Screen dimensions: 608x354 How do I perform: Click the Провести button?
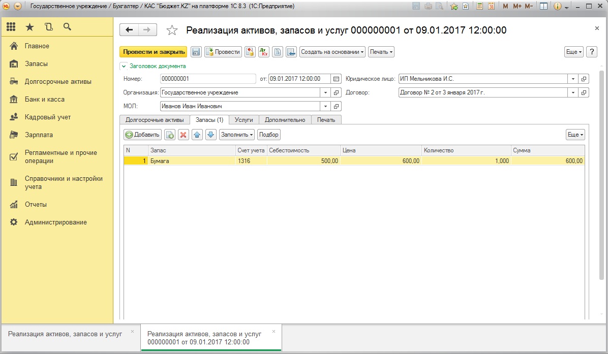(x=223, y=52)
